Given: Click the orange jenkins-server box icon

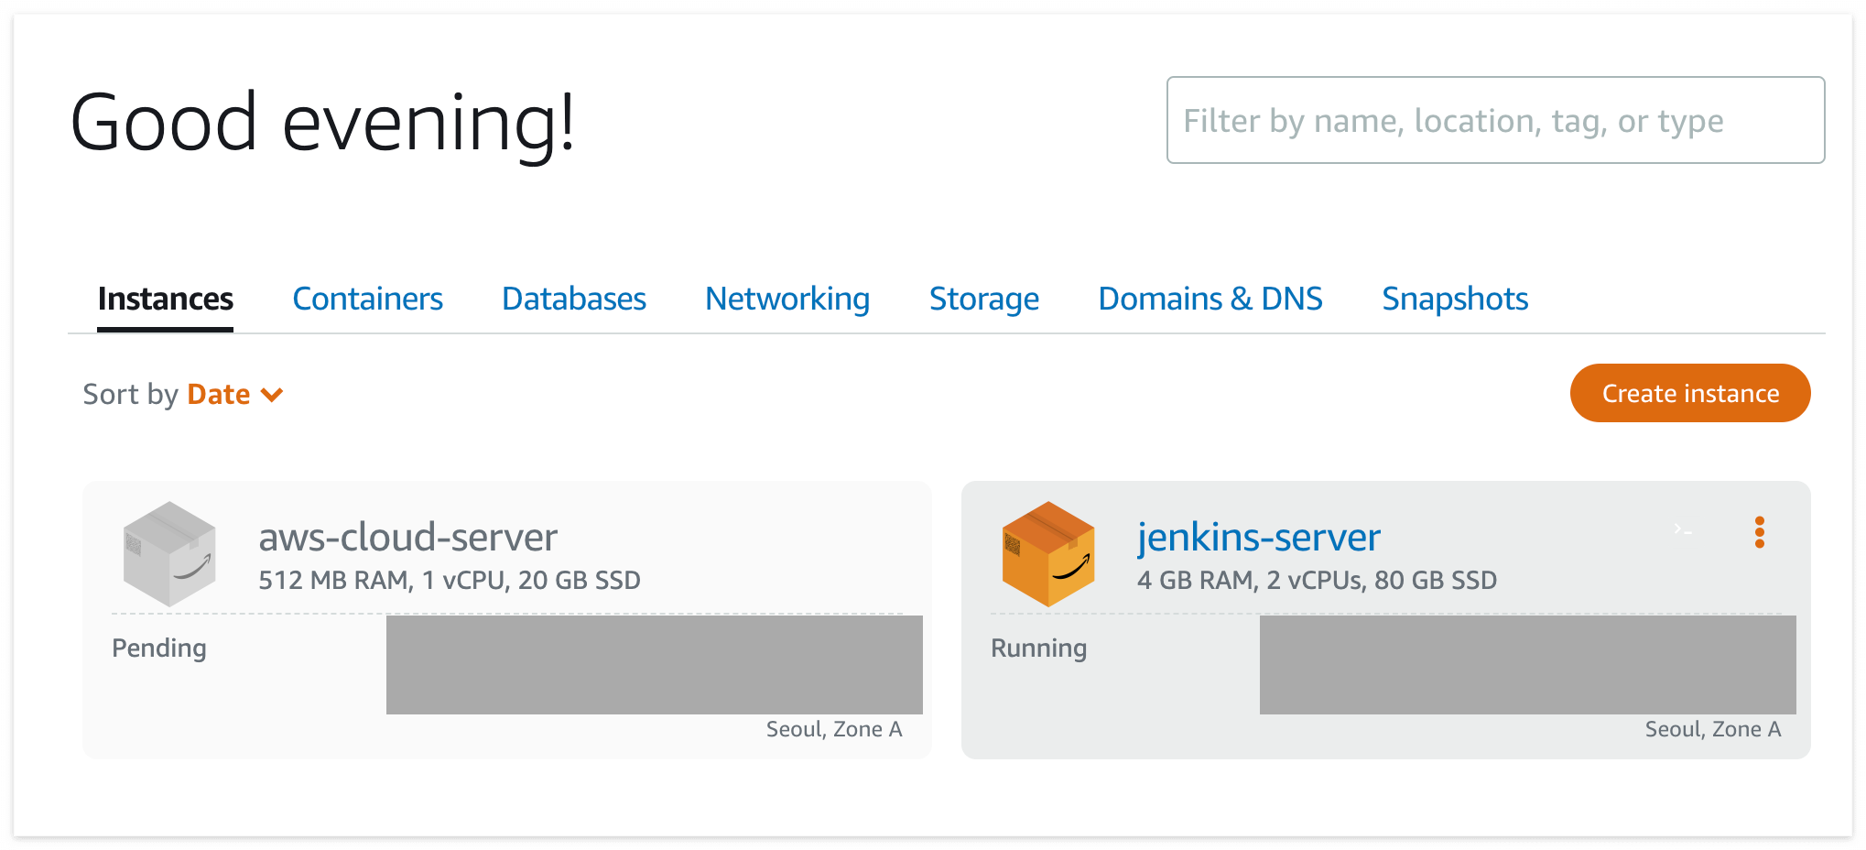Looking at the screenshot, I should pyautogui.click(x=1048, y=553).
